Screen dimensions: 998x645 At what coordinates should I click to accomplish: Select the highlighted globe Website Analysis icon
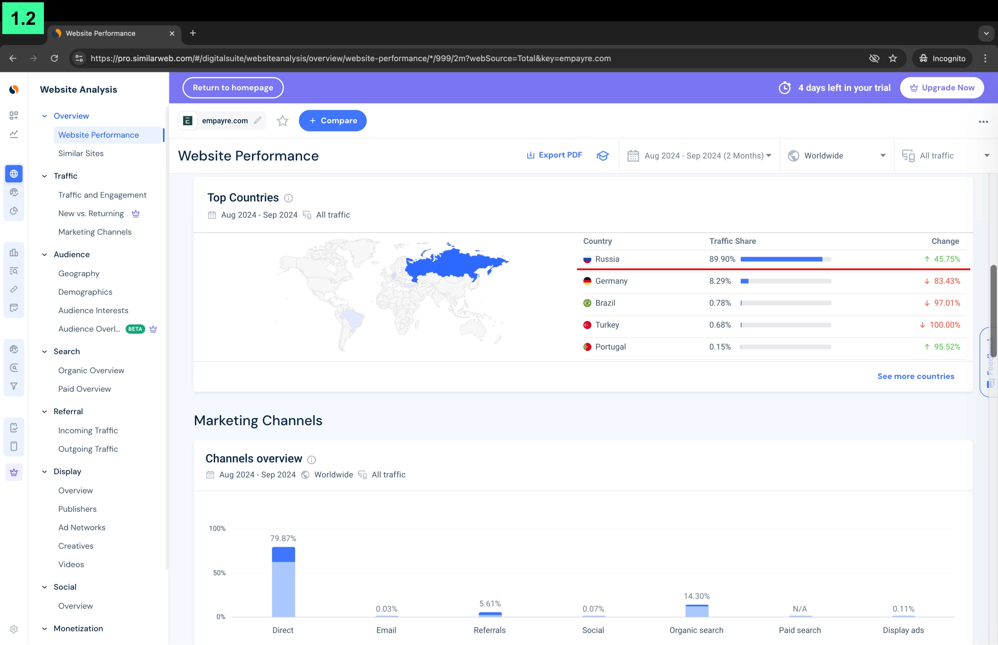click(14, 174)
